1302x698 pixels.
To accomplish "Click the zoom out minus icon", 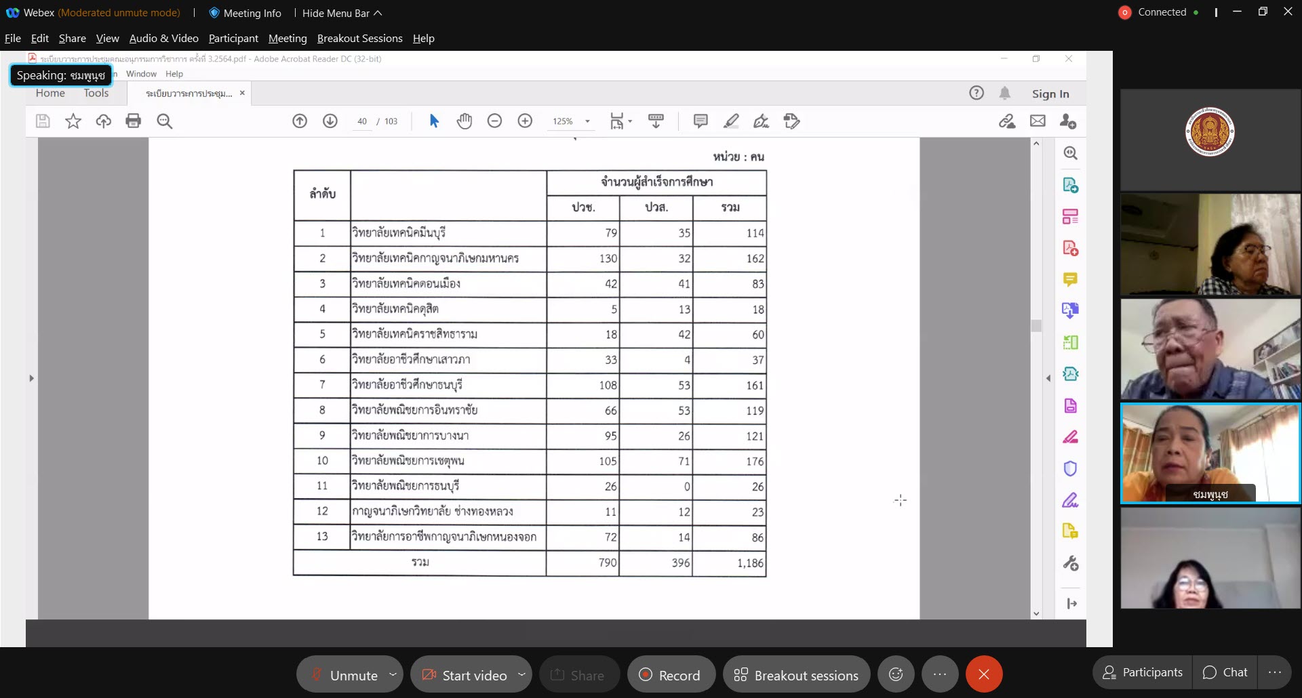I will [495, 121].
